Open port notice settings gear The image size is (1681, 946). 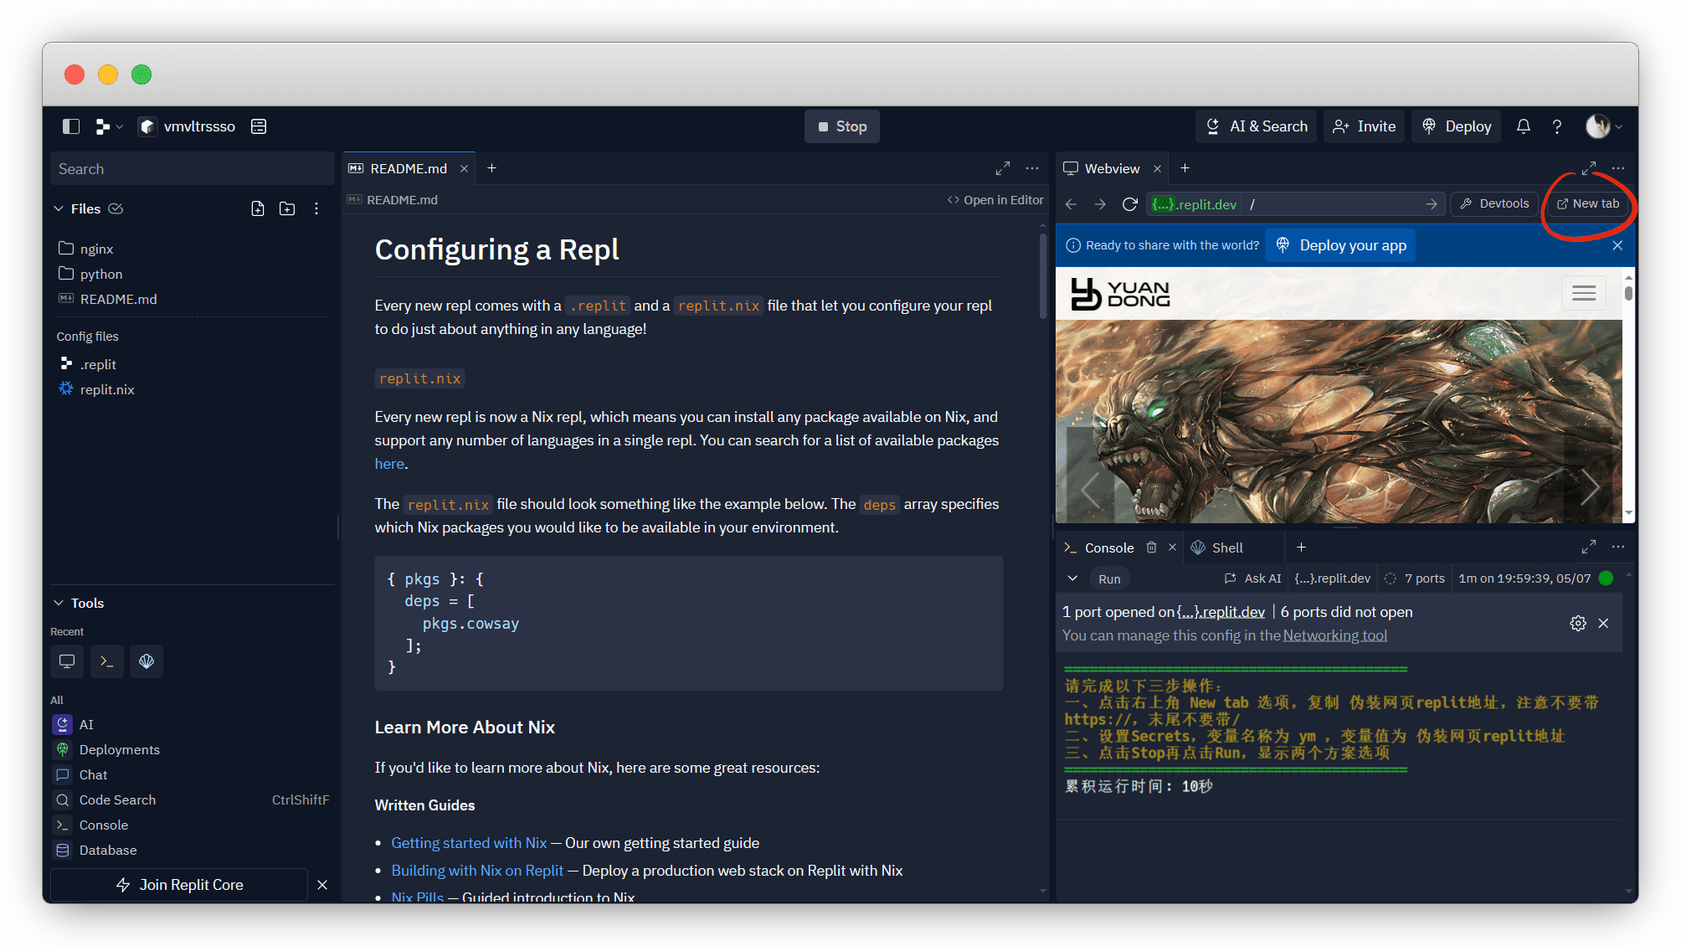tap(1578, 624)
